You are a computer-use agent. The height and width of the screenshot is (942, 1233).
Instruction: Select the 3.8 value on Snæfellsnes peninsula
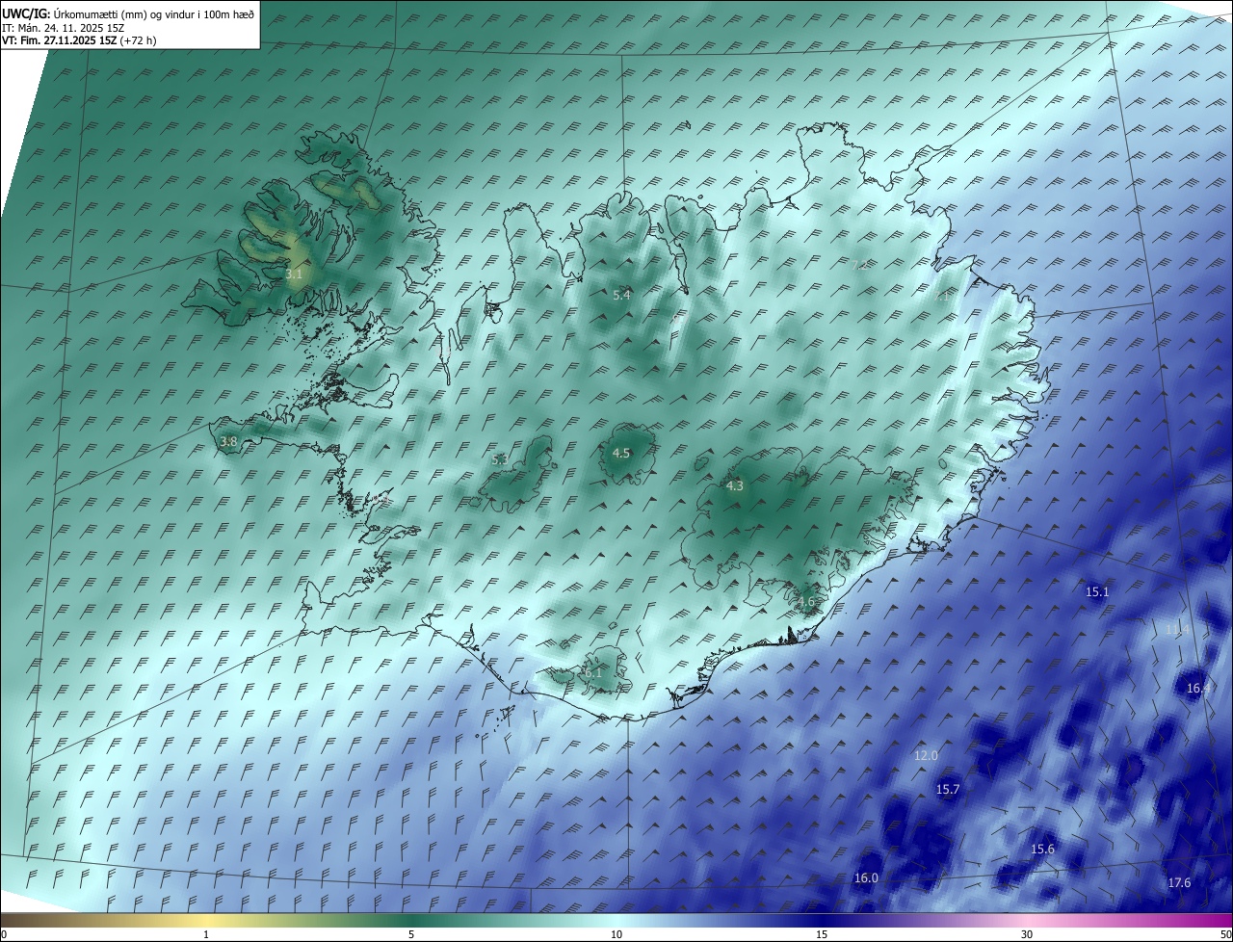click(x=228, y=442)
